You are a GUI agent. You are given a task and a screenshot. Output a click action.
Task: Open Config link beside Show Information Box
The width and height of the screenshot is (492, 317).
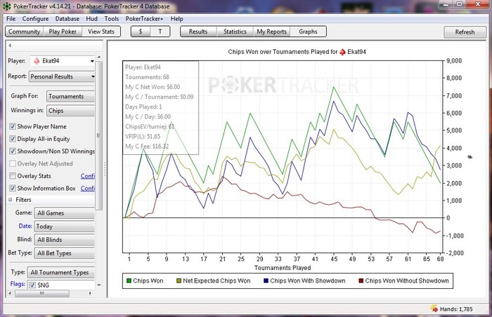click(88, 188)
